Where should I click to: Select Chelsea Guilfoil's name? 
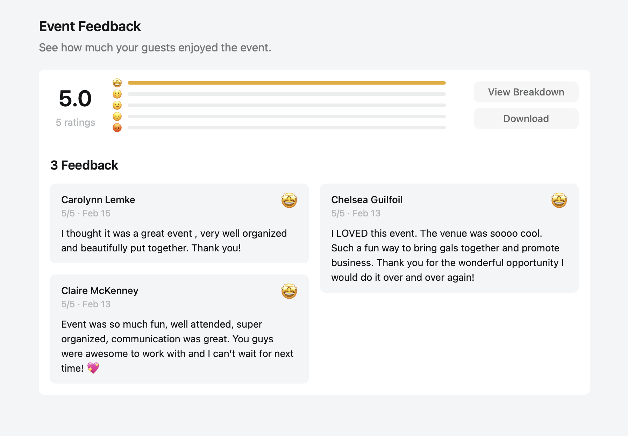(367, 200)
